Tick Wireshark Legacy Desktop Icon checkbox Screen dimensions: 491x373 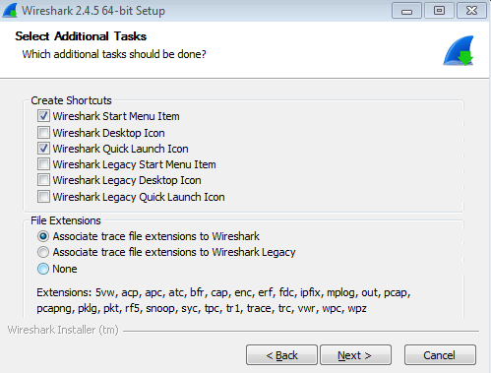point(43,180)
